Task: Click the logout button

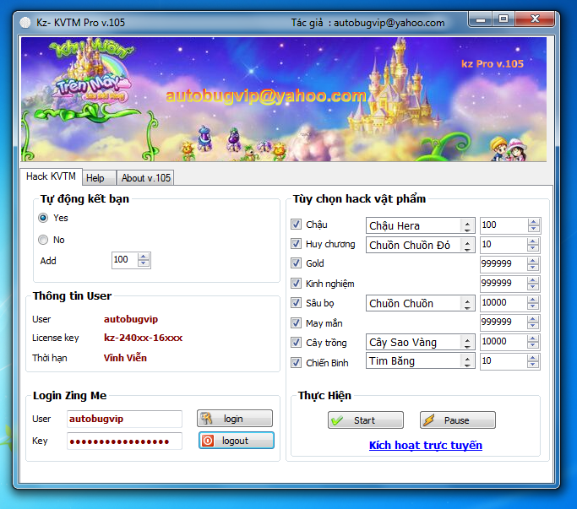Action: coord(237,441)
